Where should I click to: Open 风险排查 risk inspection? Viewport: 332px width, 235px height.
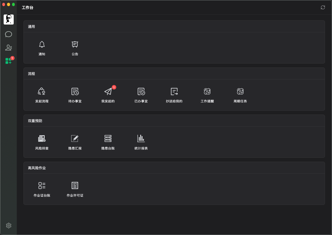(42, 139)
